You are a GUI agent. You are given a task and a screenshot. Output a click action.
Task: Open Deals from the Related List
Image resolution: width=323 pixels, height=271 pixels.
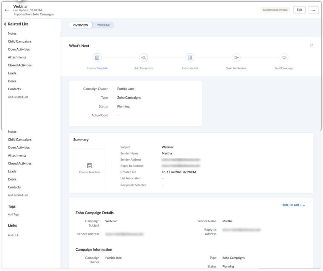tap(12, 81)
